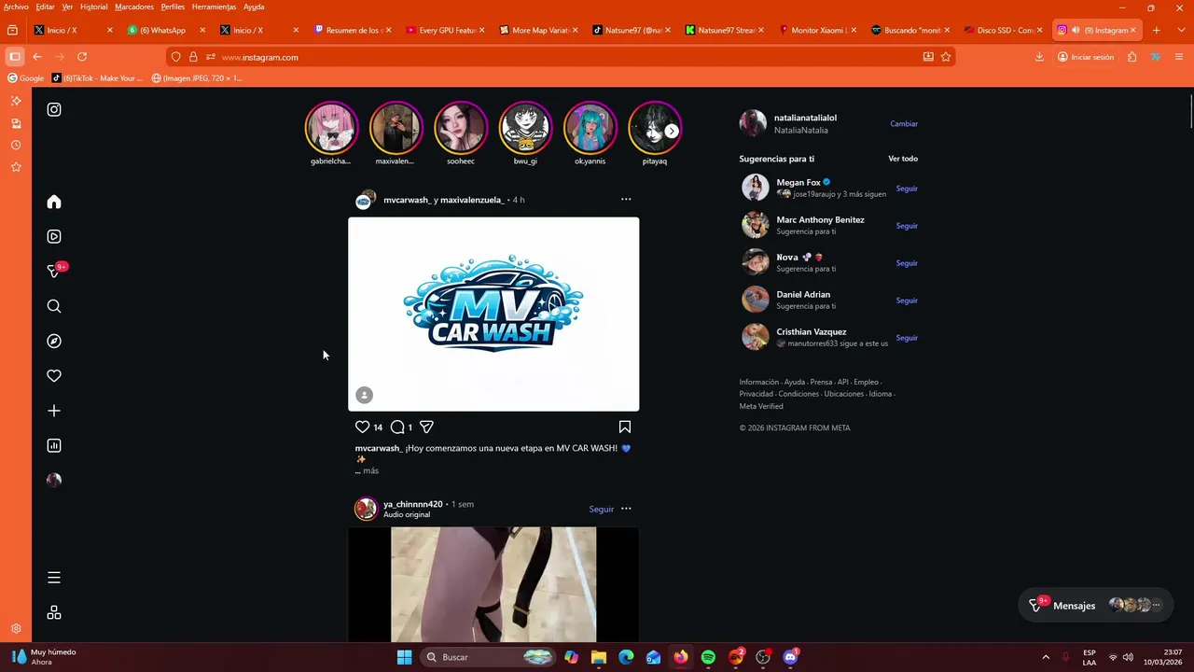Open profile avatar in Instagram sidebar
This screenshot has width=1194, height=672.
[54, 480]
